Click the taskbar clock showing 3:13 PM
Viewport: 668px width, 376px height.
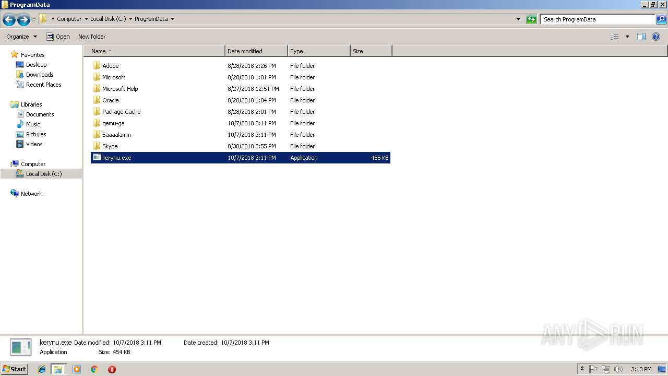(641, 369)
